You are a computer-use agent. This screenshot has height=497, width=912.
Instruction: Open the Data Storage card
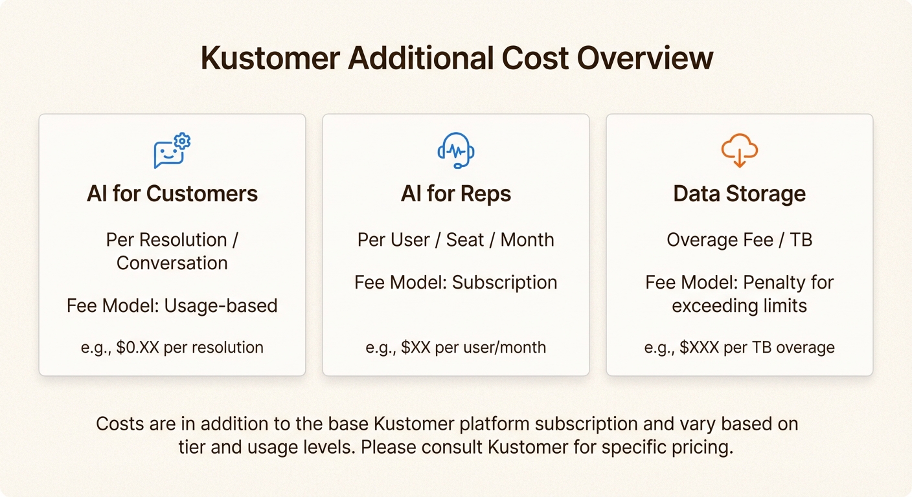click(740, 327)
